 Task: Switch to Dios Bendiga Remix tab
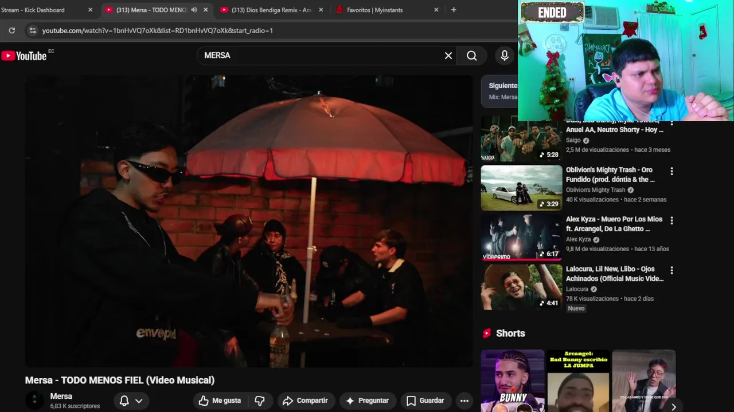coord(271,10)
